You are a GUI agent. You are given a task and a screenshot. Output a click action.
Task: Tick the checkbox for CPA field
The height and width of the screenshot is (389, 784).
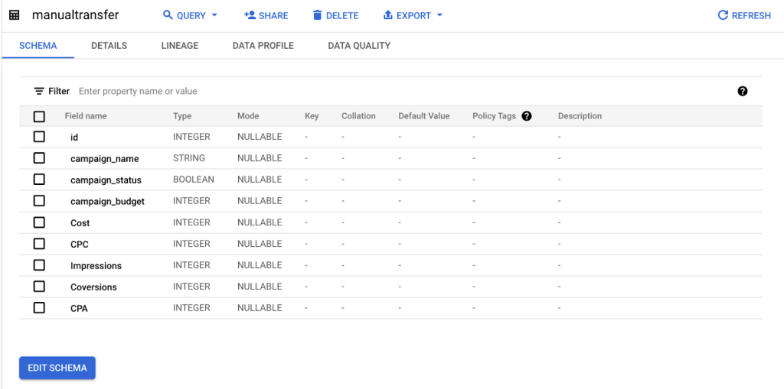coord(39,307)
